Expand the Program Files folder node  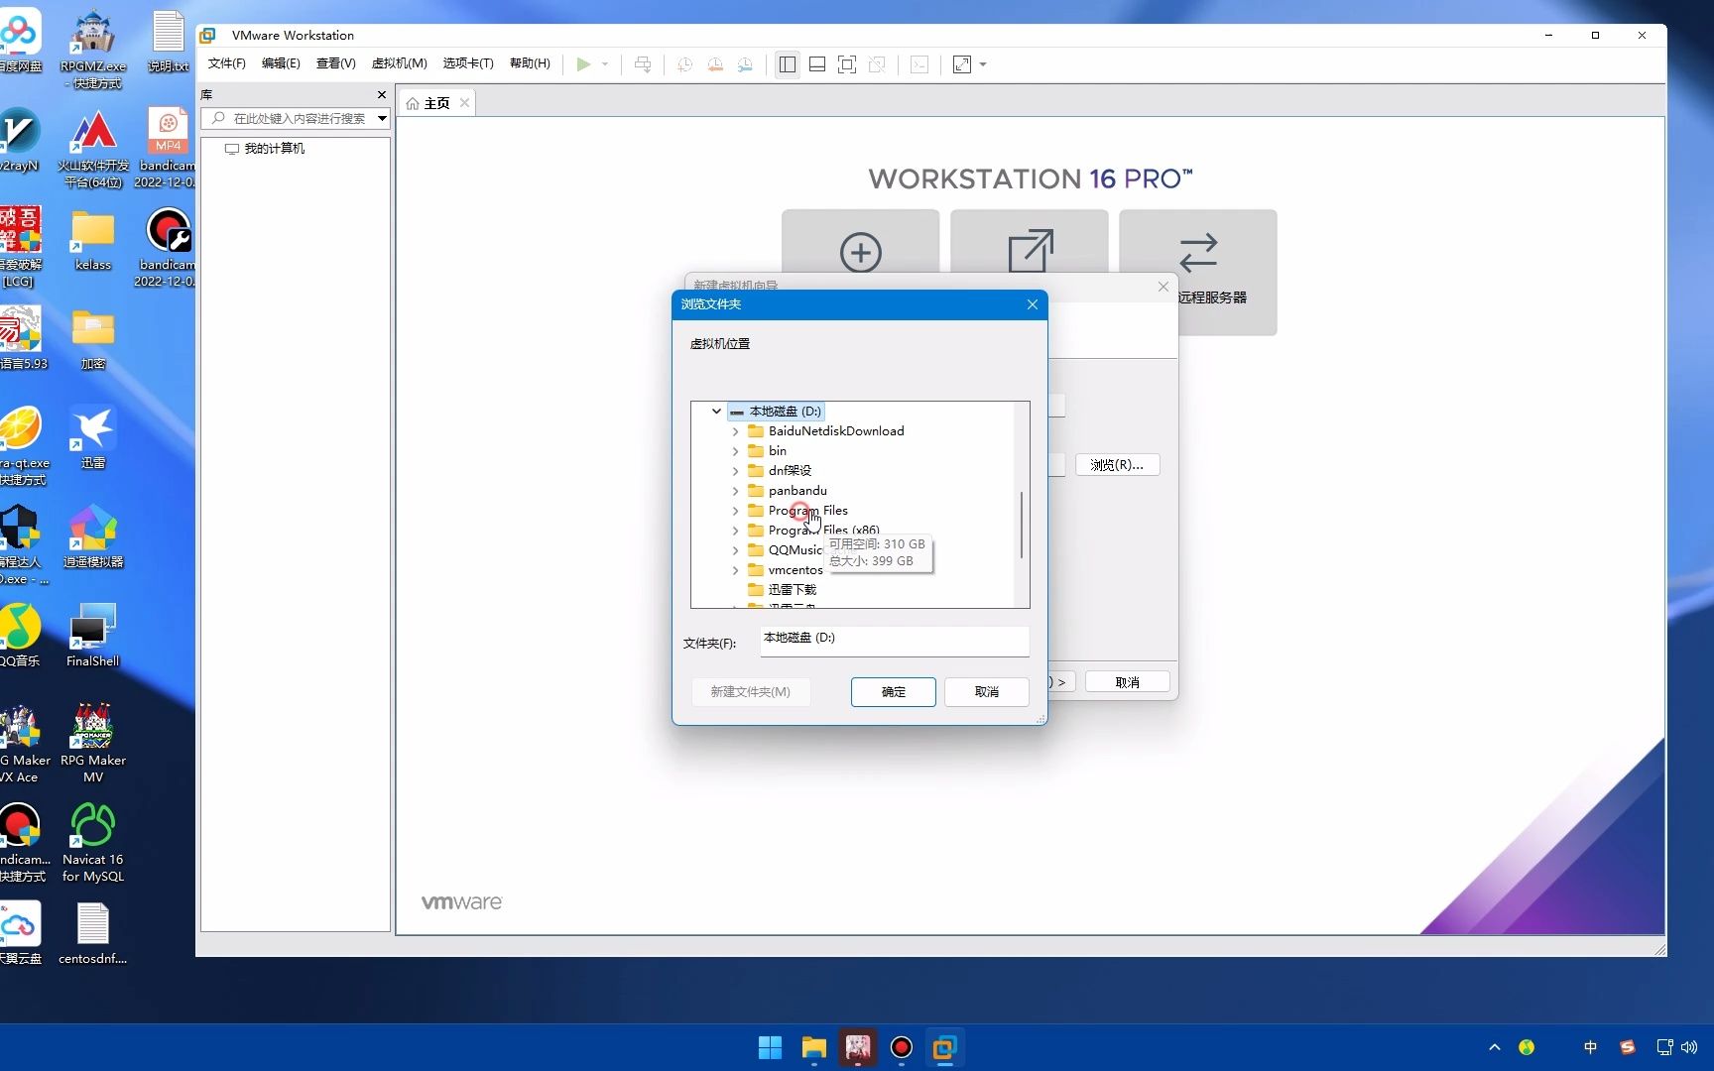(x=735, y=511)
